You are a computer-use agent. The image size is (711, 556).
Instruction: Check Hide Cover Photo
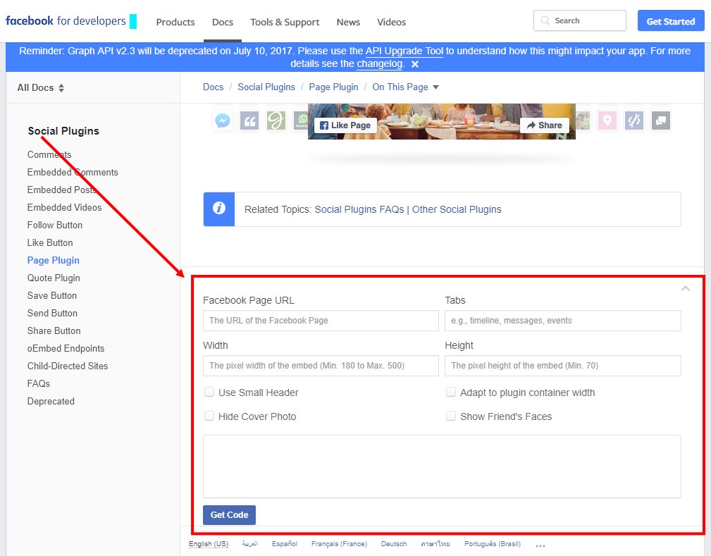pyautogui.click(x=209, y=416)
